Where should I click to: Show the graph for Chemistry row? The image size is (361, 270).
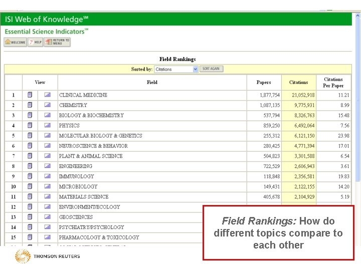[x=48, y=105]
